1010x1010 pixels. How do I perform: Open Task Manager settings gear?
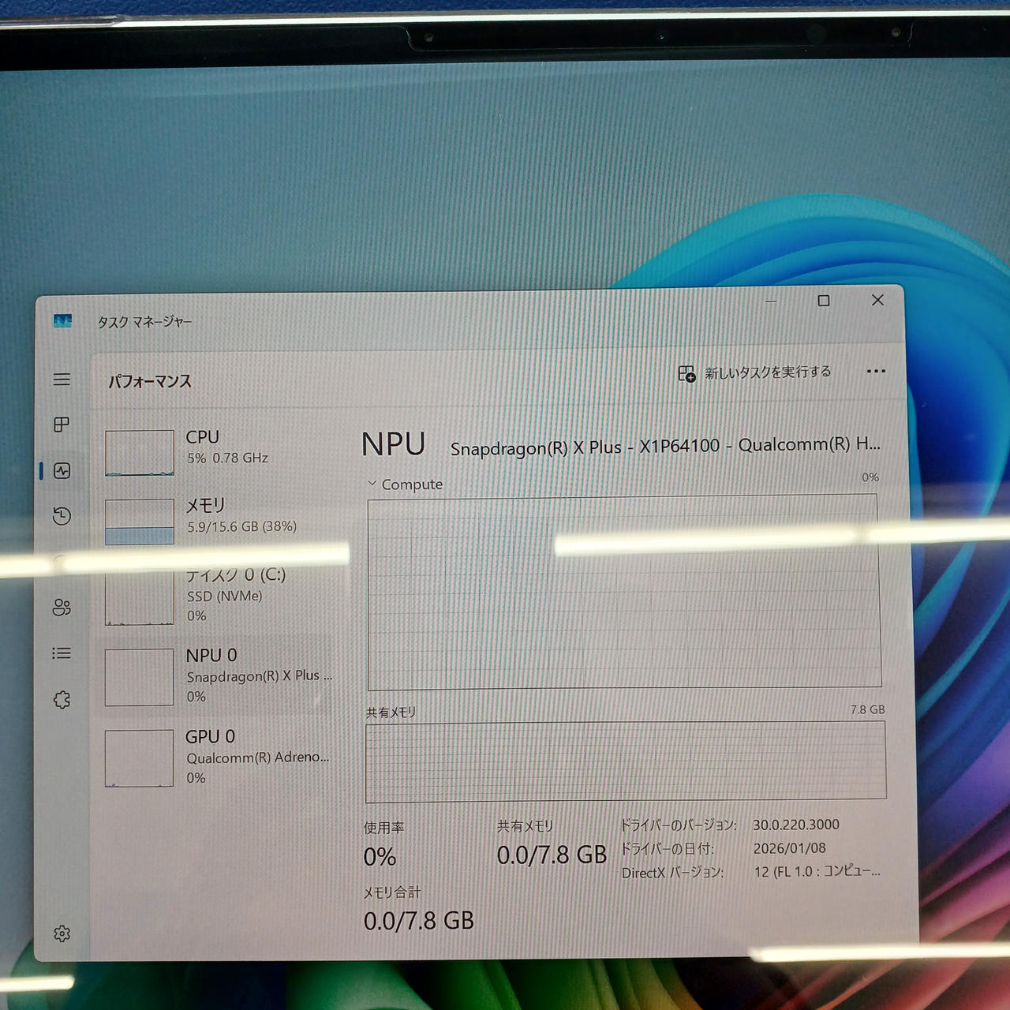(62, 933)
